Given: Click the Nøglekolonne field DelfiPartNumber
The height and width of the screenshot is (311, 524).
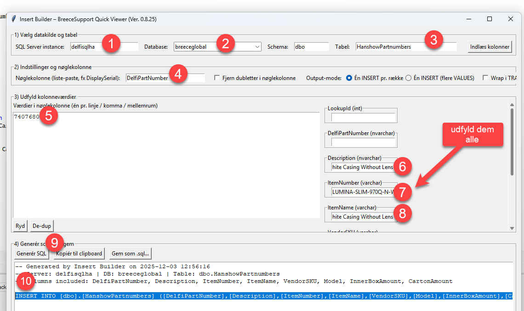Looking at the screenshot, I should (165, 78).
